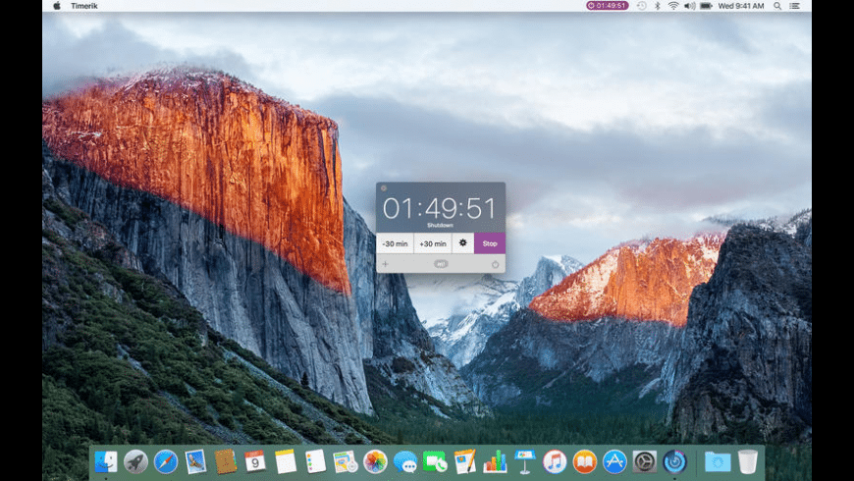Open Reminders from the Dock
Image resolution: width=854 pixels, height=481 pixels.
(315, 462)
